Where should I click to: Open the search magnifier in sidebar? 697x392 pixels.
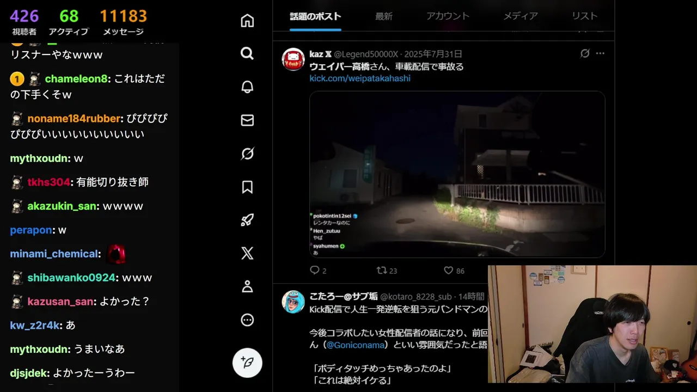(x=247, y=53)
